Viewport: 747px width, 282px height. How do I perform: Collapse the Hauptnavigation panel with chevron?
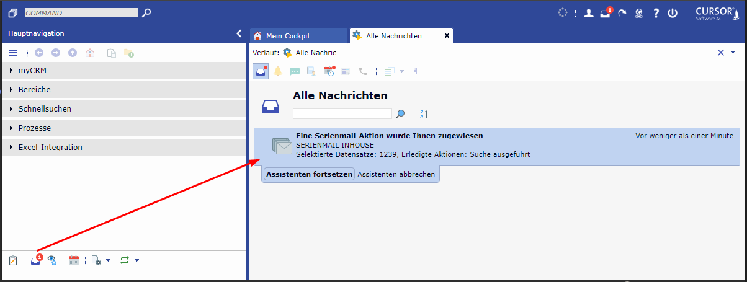(239, 33)
